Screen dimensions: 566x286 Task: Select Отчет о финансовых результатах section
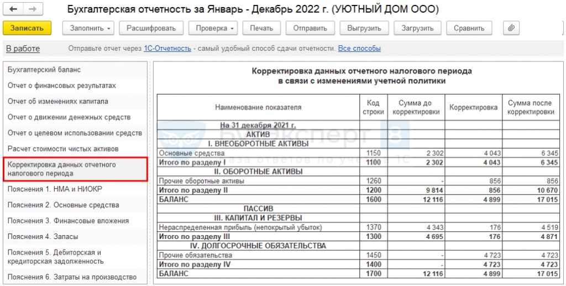(75, 86)
